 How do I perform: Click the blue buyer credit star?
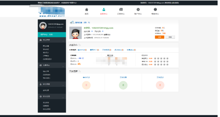click(x=103, y=31)
